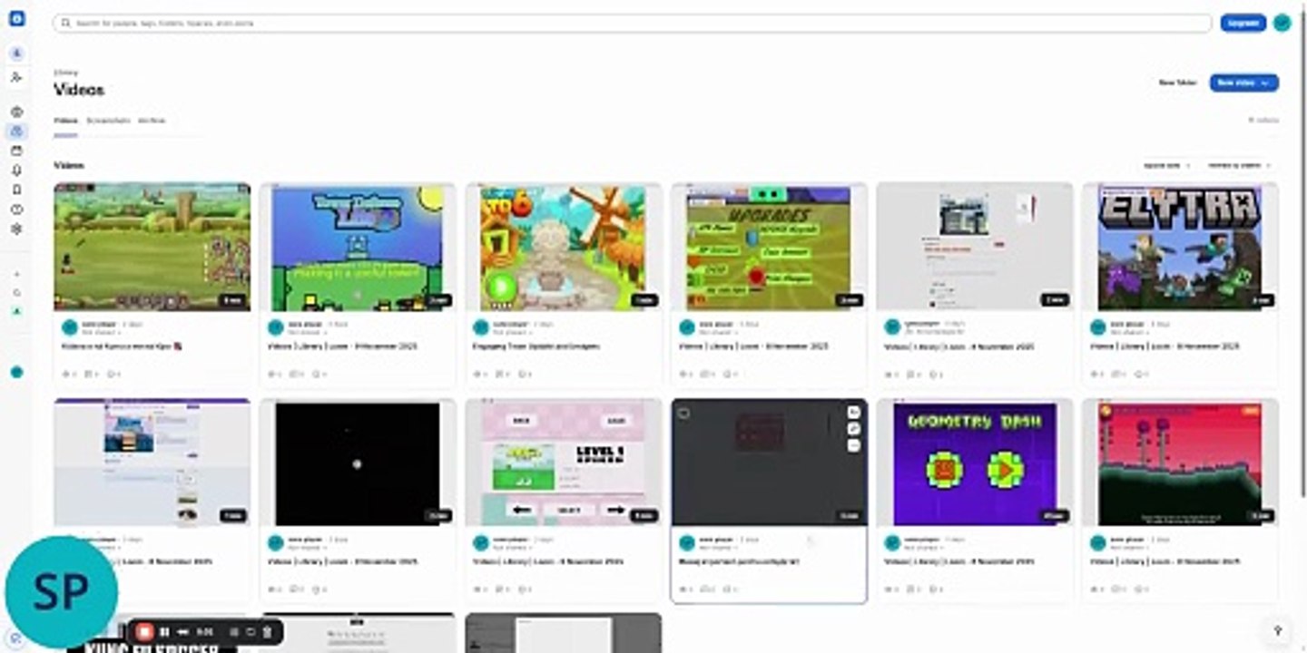The image size is (1307, 653).
Task: Open the Geometry Dash video thumbnail
Action: pos(975,463)
